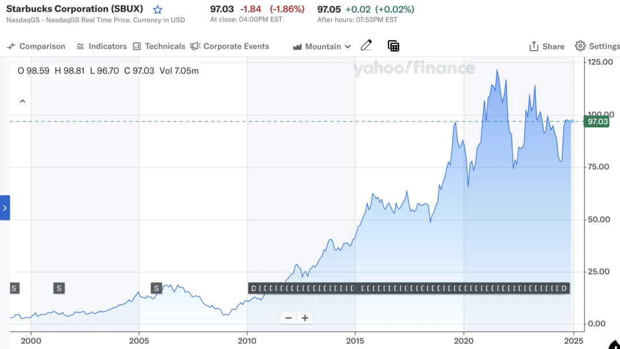Click the first S split marker at left
Viewport: 620px width, 349px height.
tap(14, 288)
